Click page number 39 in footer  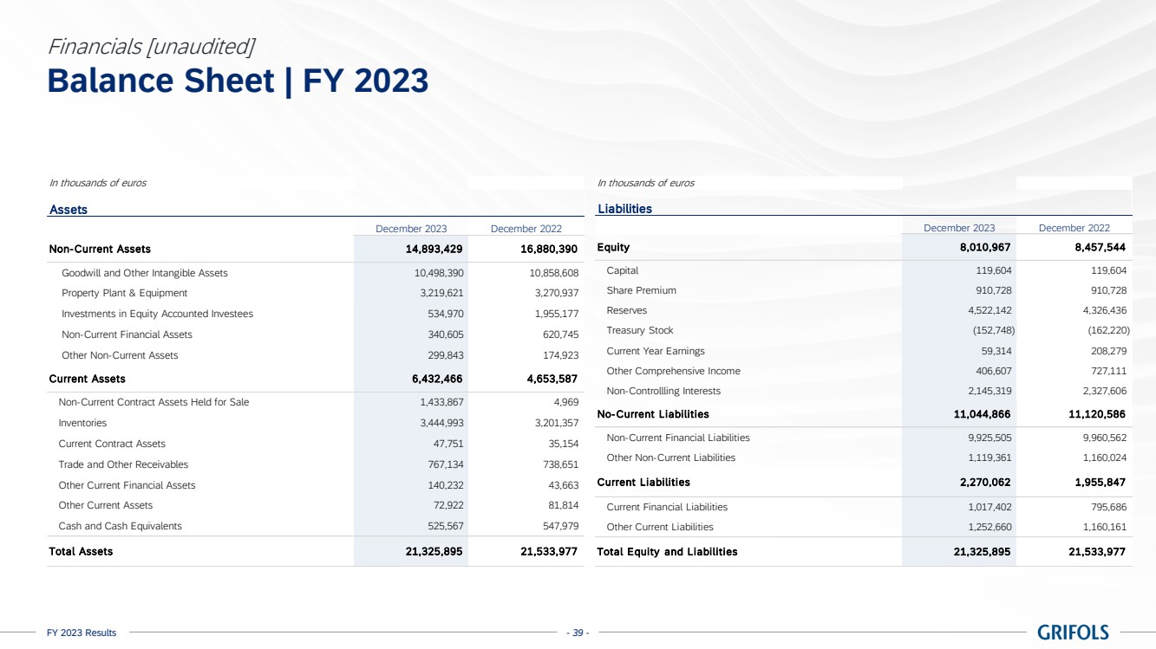[578, 633]
